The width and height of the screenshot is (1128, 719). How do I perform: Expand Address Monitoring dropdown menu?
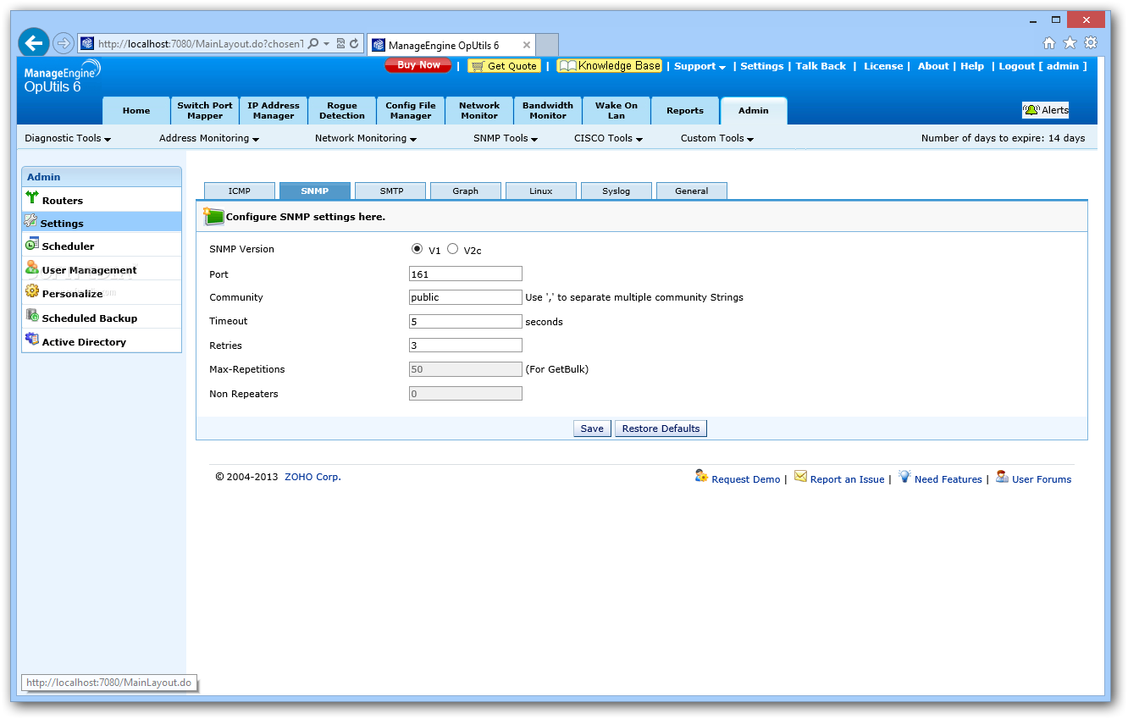point(209,138)
